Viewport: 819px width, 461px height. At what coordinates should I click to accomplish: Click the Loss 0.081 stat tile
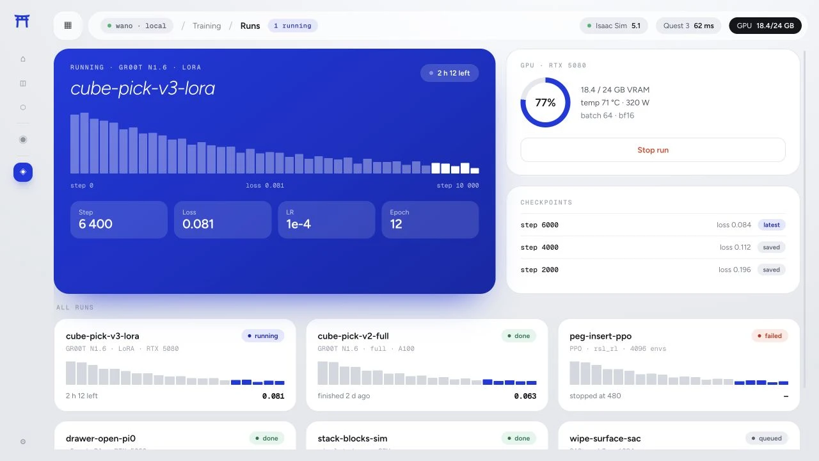[x=223, y=220]
